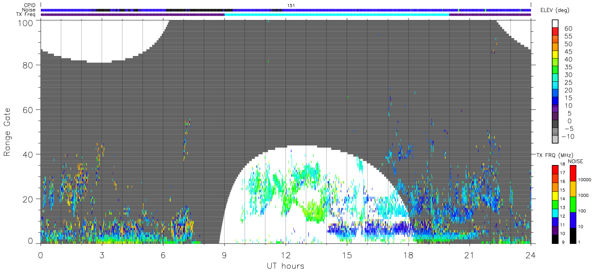
Task: Click the 'Range Gate' y-axis title
Action: point(7,132)
